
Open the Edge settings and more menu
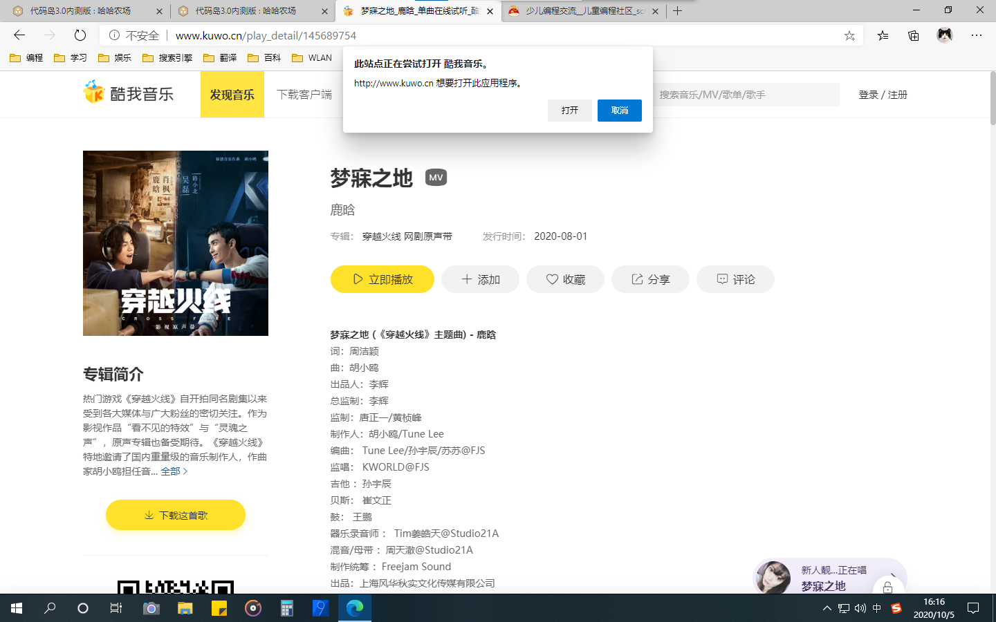977,35
